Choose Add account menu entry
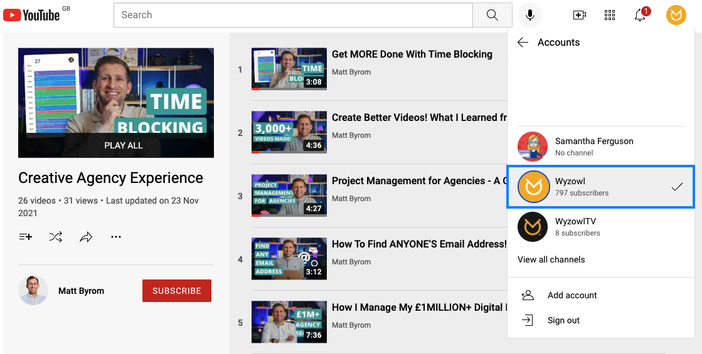Image resolution: width=702 pixels, height=354 pixels. (600, 295)
